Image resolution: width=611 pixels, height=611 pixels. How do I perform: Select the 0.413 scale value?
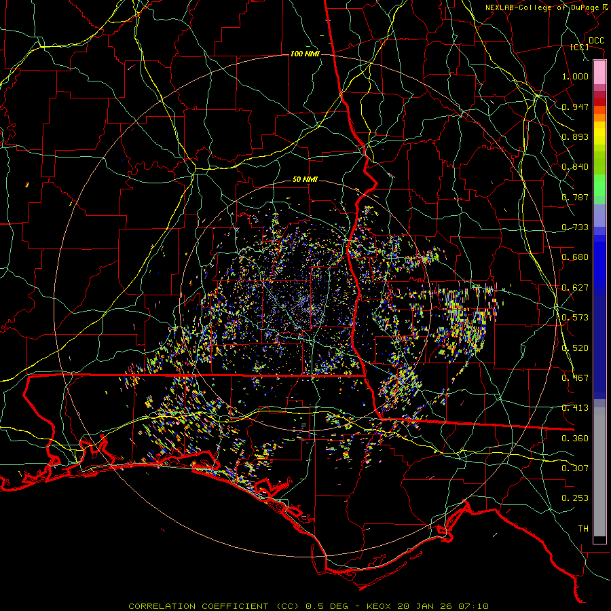(x=575, y=408)
